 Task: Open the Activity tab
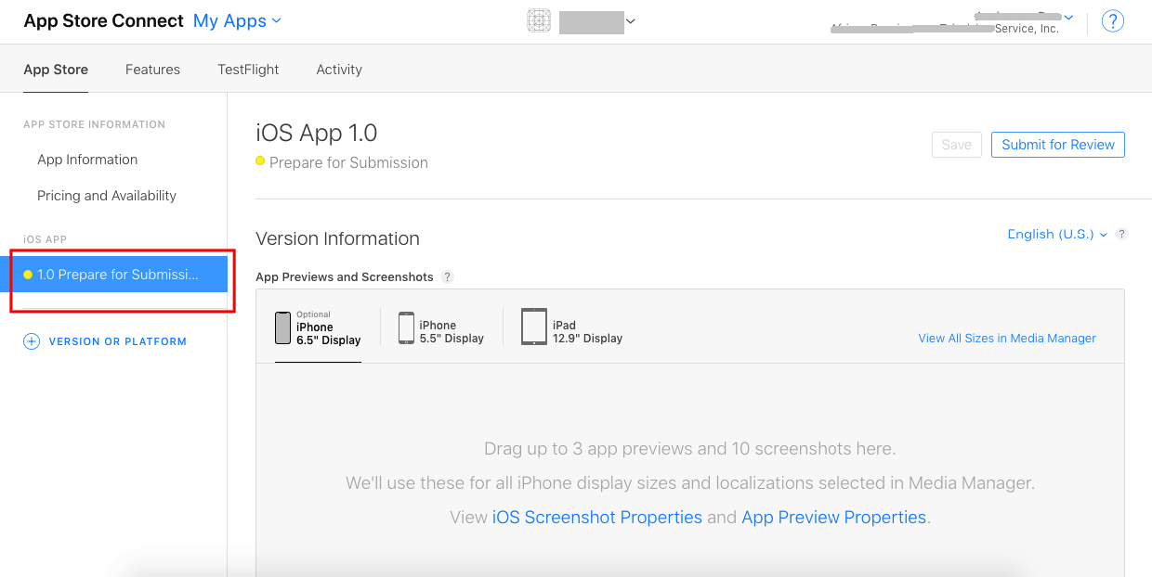pyautogui.click(x=339, y=70)
